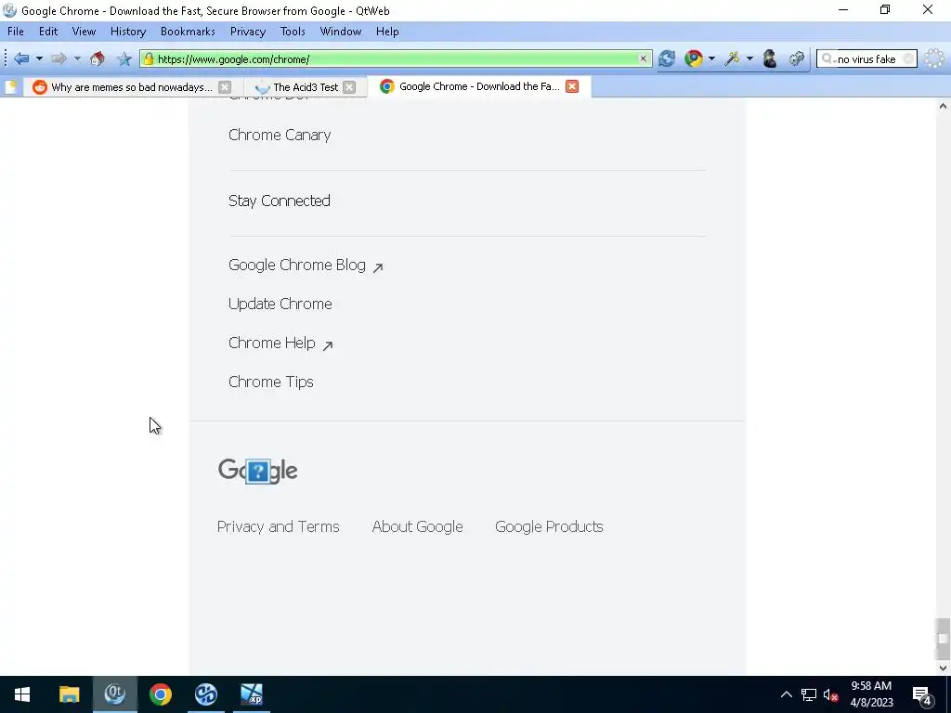
Task: Open the View menu
Action: coord(84,32)
